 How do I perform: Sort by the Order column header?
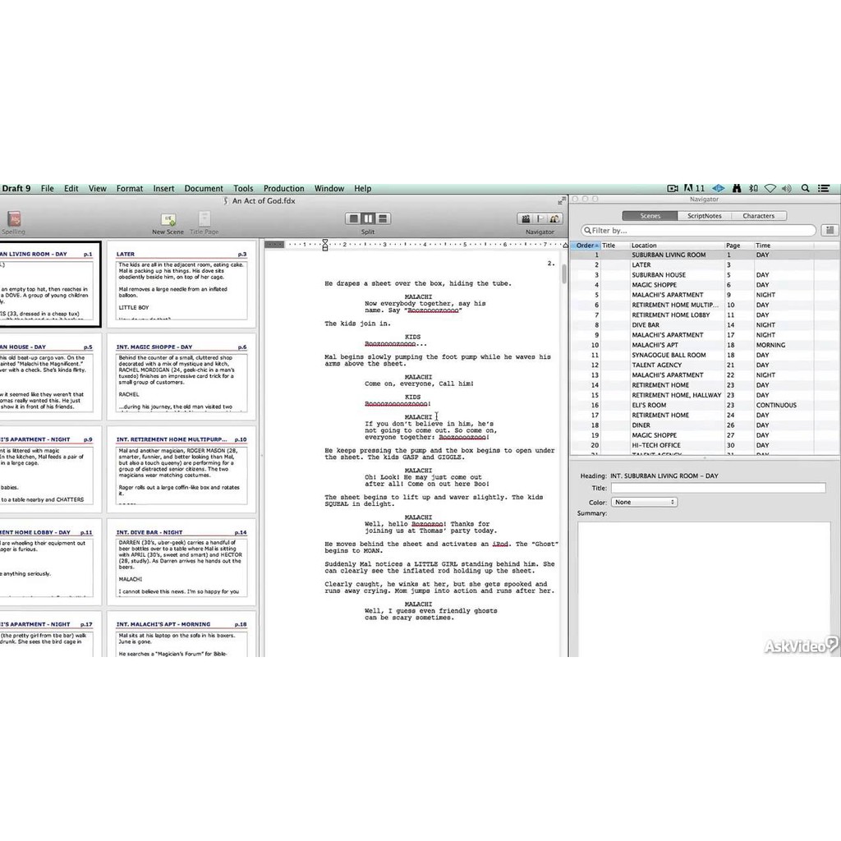pyautogui.click(x=585, y=245)
